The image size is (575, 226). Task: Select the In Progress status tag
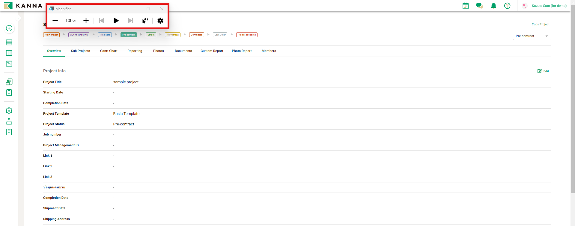(172, 35)
